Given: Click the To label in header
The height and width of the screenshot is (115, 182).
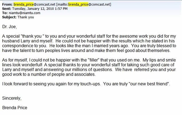Looking at the screenshot, I should point(5,13).
